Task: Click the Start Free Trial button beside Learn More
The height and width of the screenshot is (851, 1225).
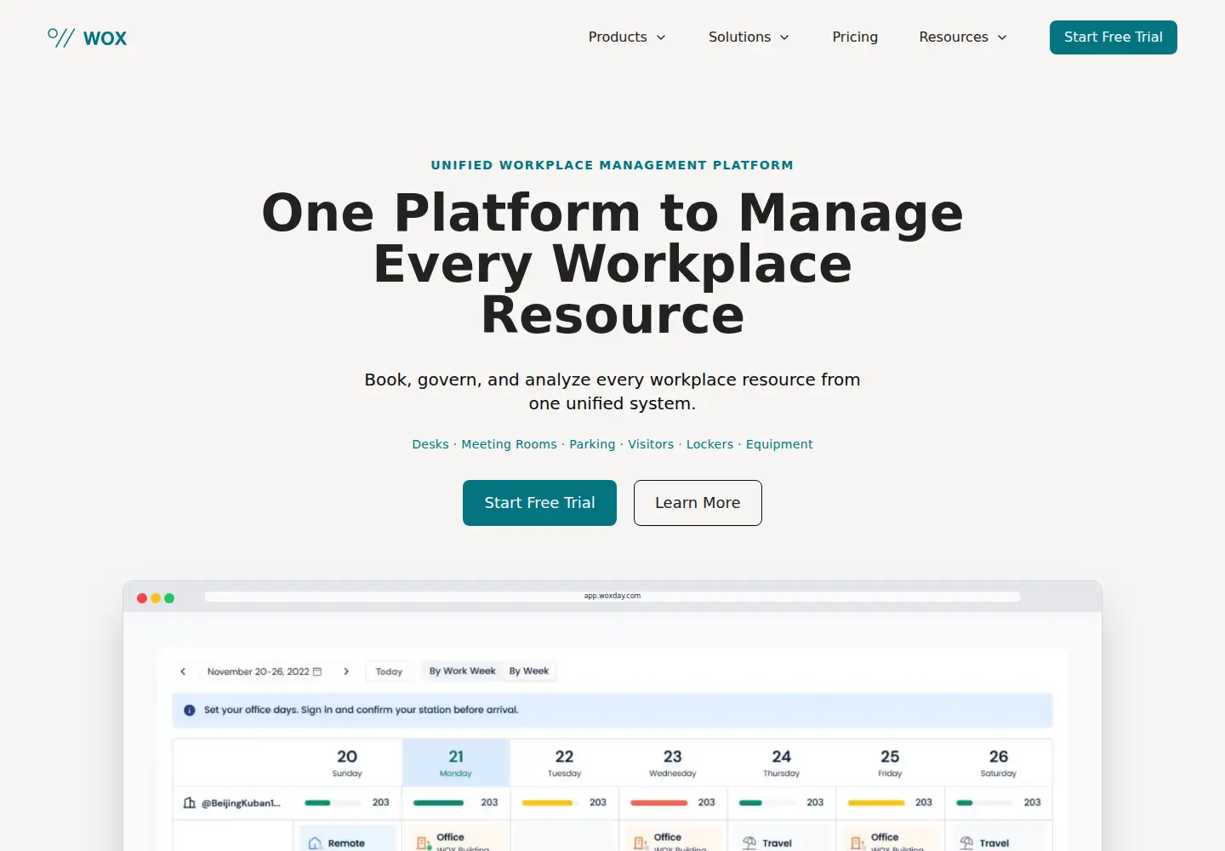Action: point(539,503)
